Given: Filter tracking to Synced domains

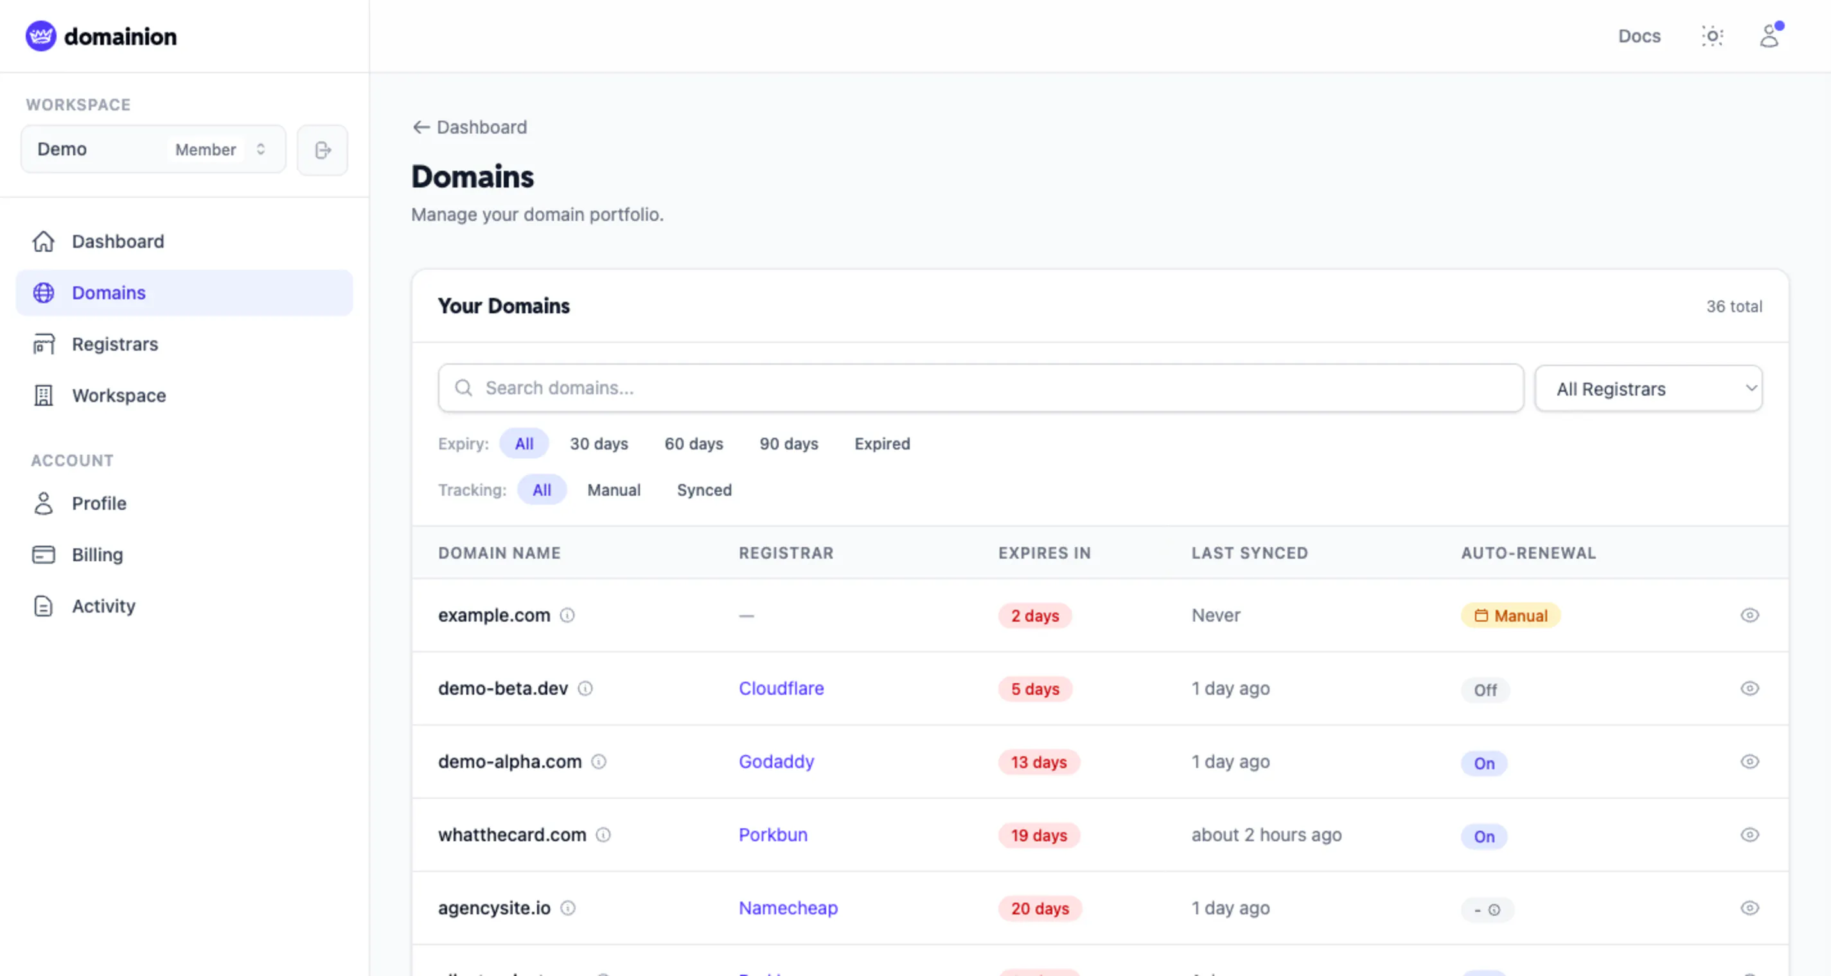Looking at the screenshot, I should click(x=704, y=490).
